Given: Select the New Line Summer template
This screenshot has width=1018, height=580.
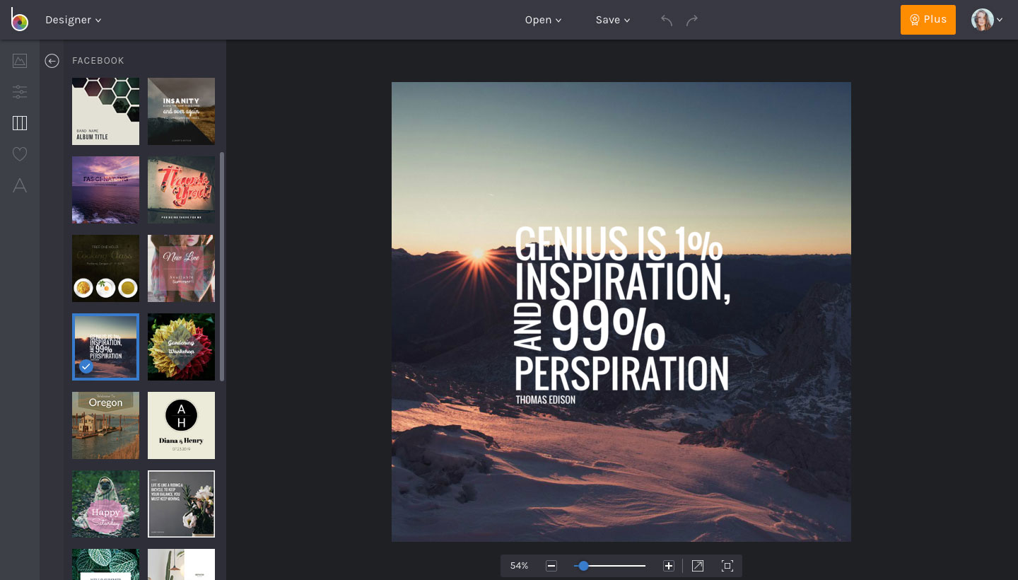Looking at the screenshot, I should [x=182, y=269].
